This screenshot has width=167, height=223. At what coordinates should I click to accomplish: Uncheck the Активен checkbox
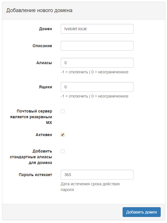(x=62, y=135)
